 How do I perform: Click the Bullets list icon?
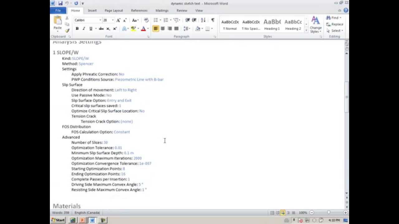[x=156, y=20]
